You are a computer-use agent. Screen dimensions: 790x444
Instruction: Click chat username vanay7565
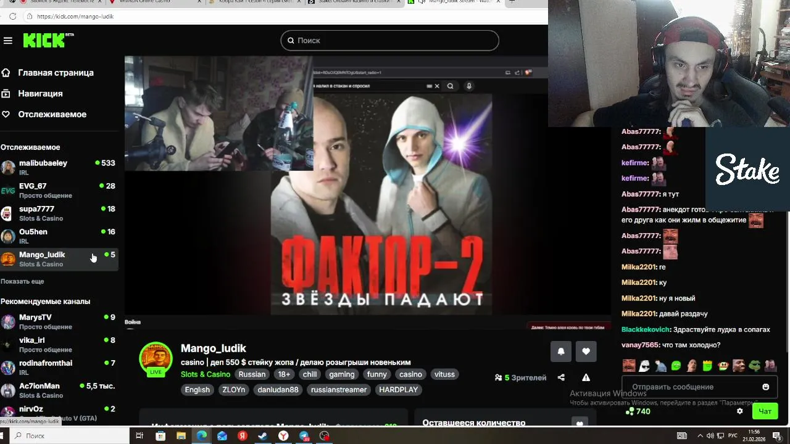640,345
